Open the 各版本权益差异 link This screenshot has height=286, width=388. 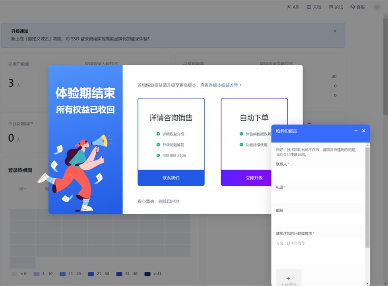pyautogui.click(x=225, y=85)
